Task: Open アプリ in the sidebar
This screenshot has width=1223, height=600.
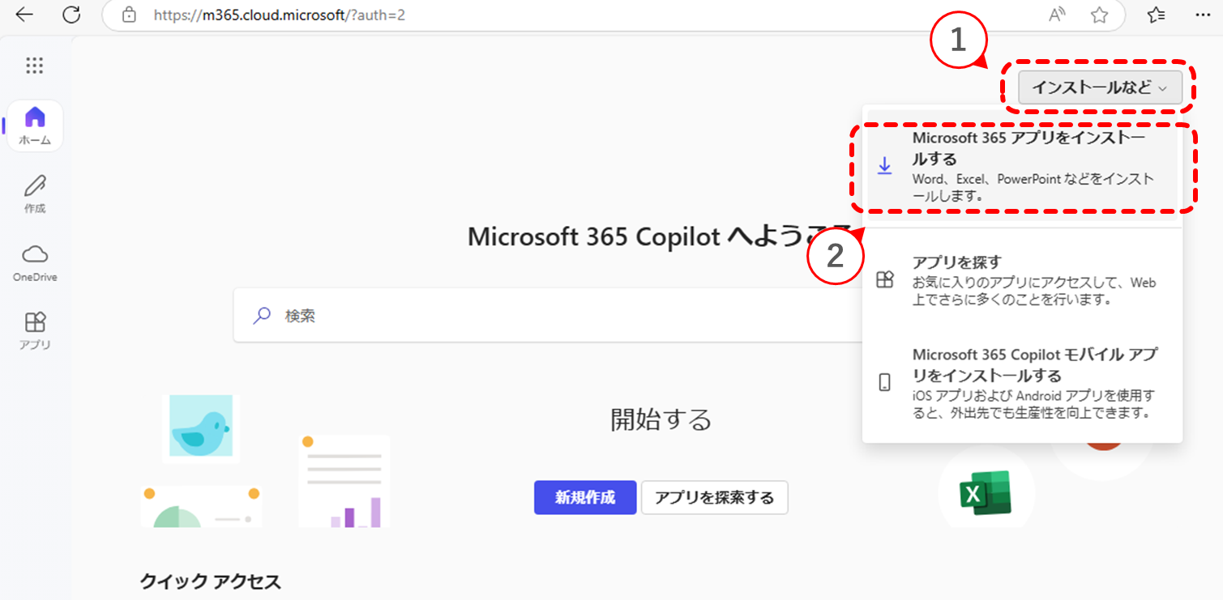Action: point(35,330)
